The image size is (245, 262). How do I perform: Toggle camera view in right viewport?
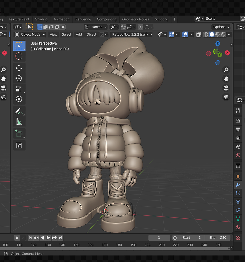click(x=226, y=88)
